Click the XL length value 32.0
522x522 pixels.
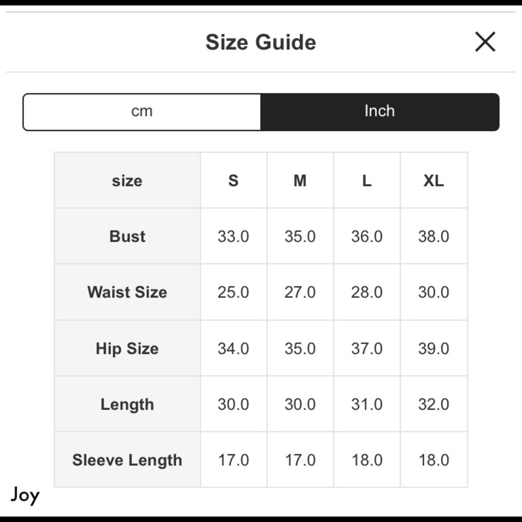click(433, 405)
